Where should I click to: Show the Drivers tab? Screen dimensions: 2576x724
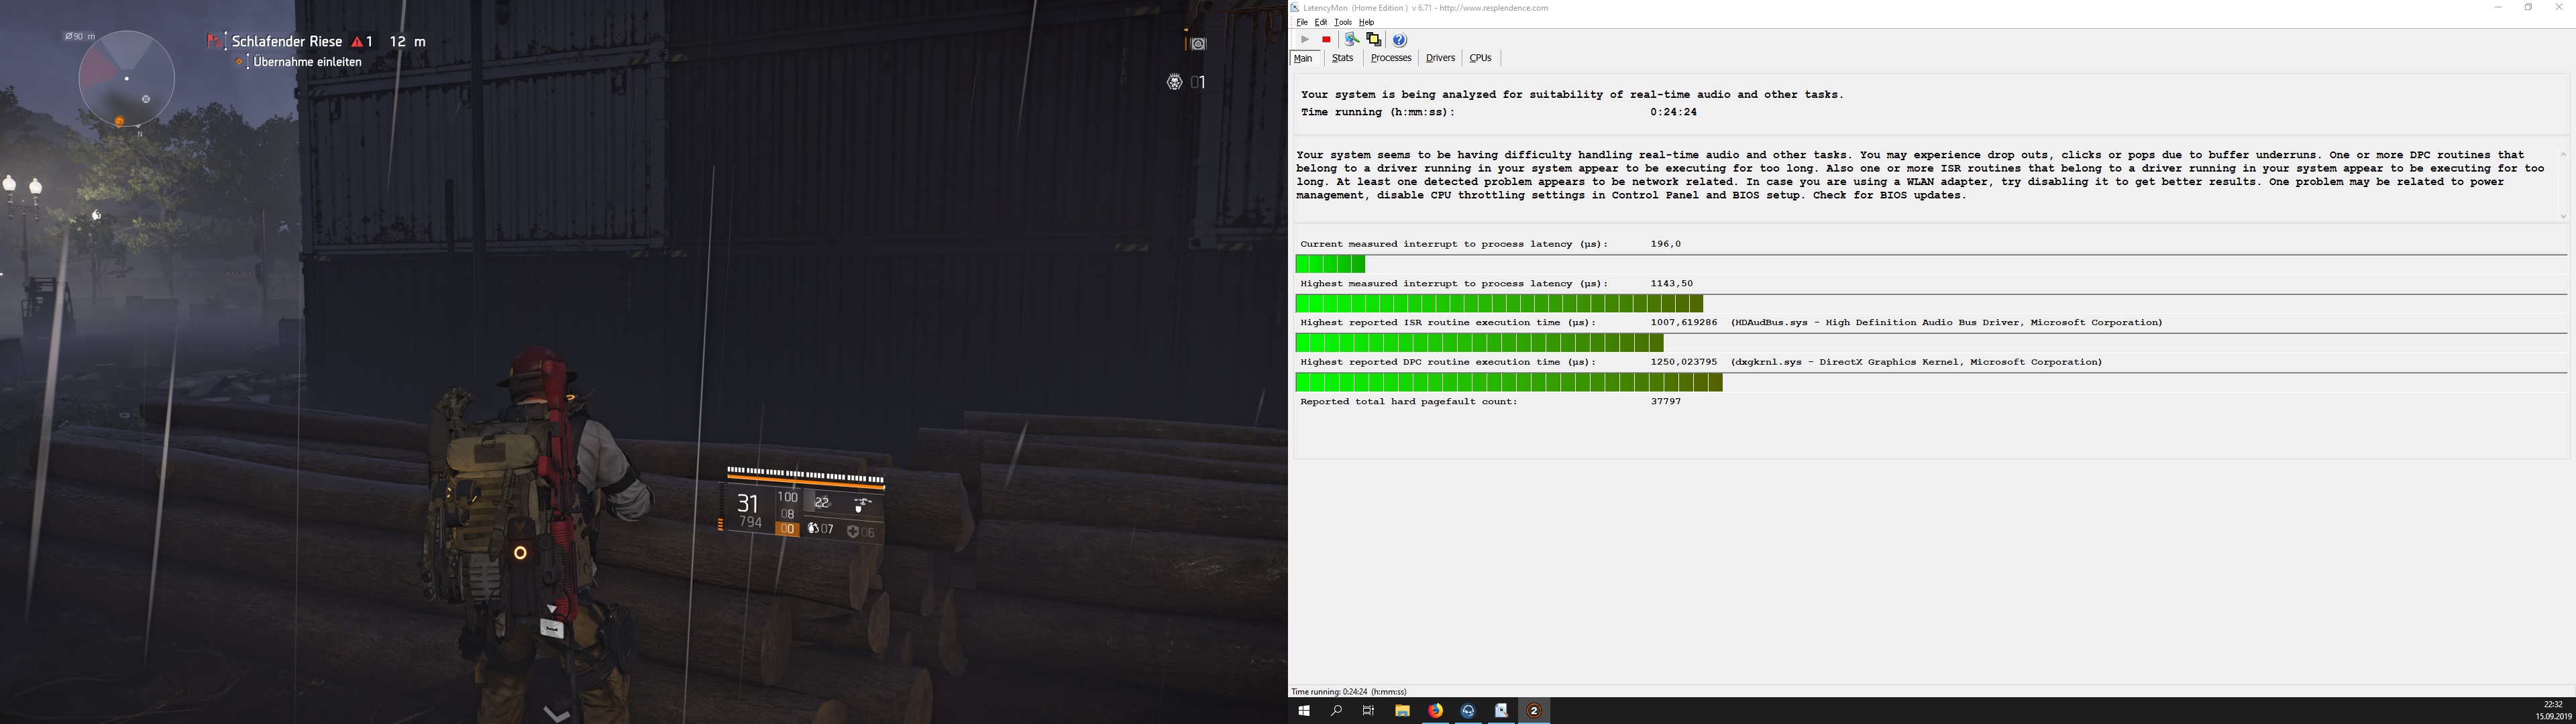coord(1440,58)
